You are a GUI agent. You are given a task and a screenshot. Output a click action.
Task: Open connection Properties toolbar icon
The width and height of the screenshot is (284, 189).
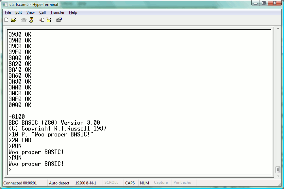pos(59,20)
